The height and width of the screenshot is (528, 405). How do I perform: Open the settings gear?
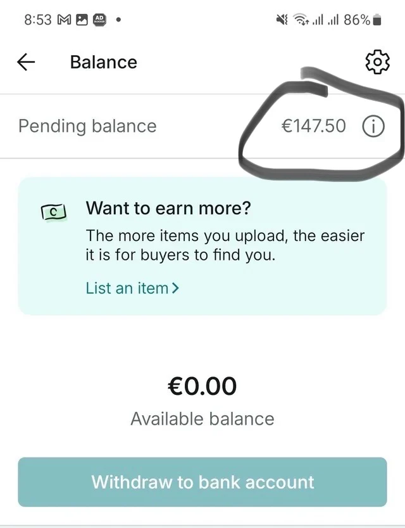(377, 62)
